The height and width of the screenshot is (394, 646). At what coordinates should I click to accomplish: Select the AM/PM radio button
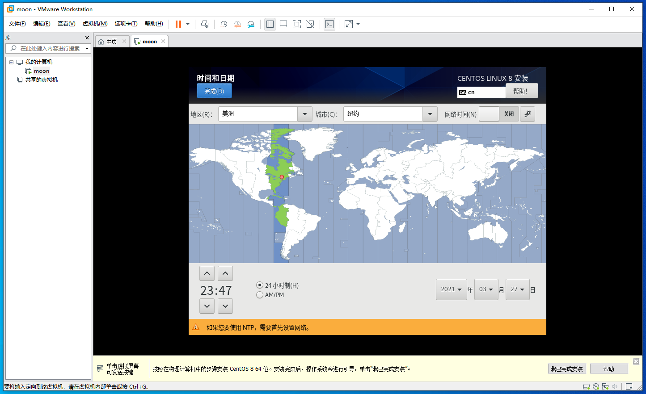coord(260,295)
